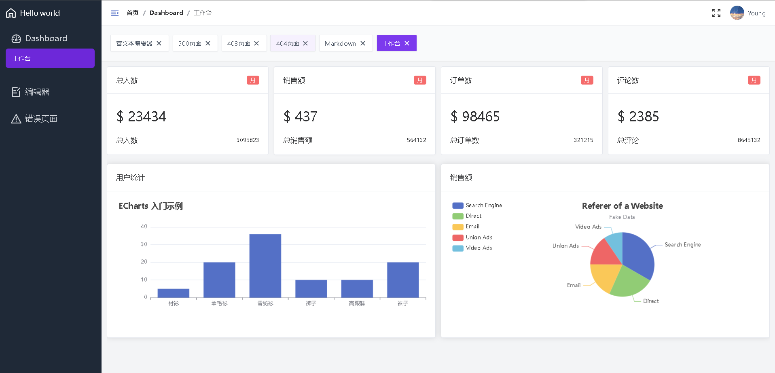775x373 pixels.
Task: Click Dashboard in the breadcrumb
Action: click(166, 13)
